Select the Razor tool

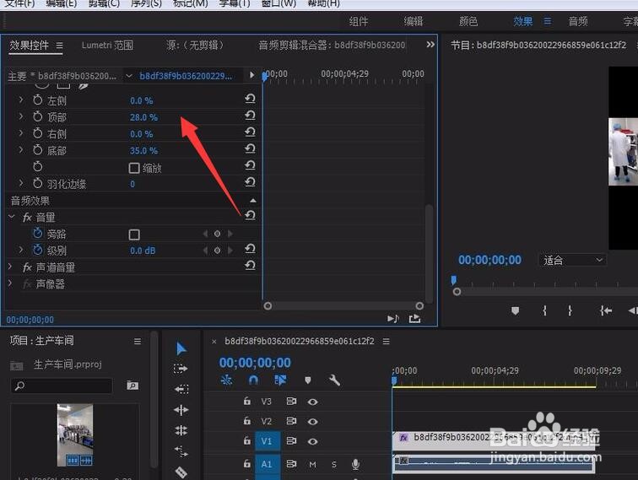pyautogui.click(x=181, y=472)
